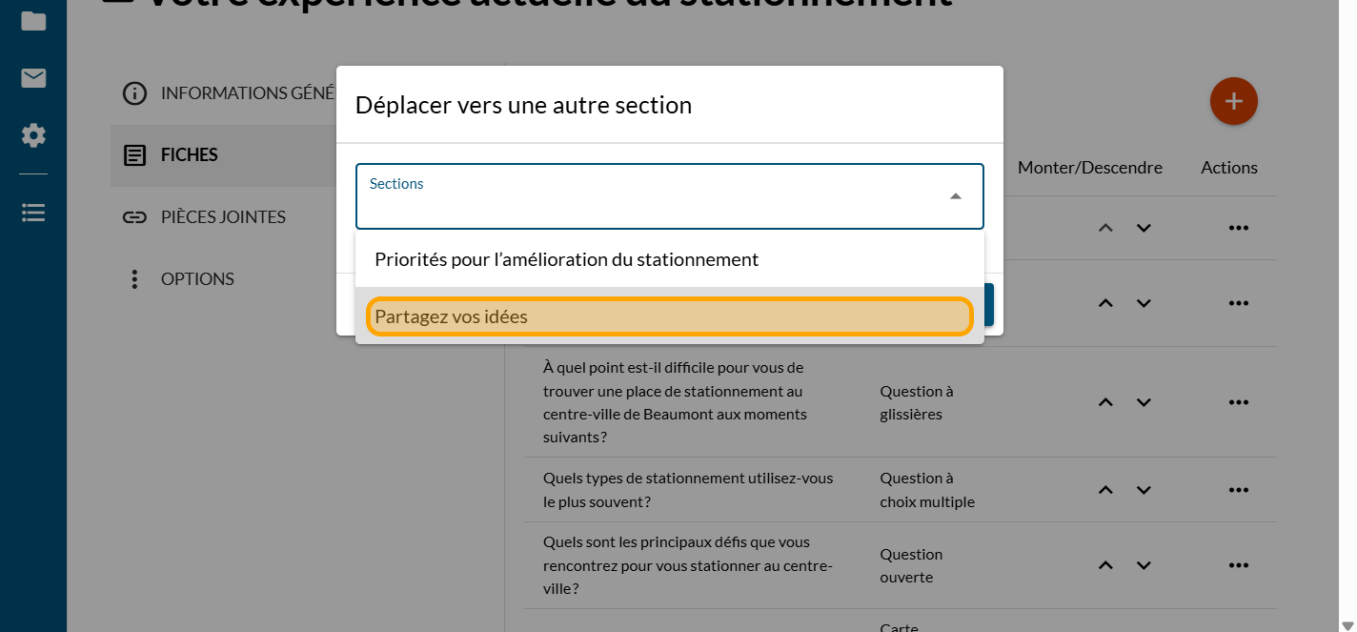The image size is (1357, 632).
Task: Go to the Options tab
Action: [196, 279]
